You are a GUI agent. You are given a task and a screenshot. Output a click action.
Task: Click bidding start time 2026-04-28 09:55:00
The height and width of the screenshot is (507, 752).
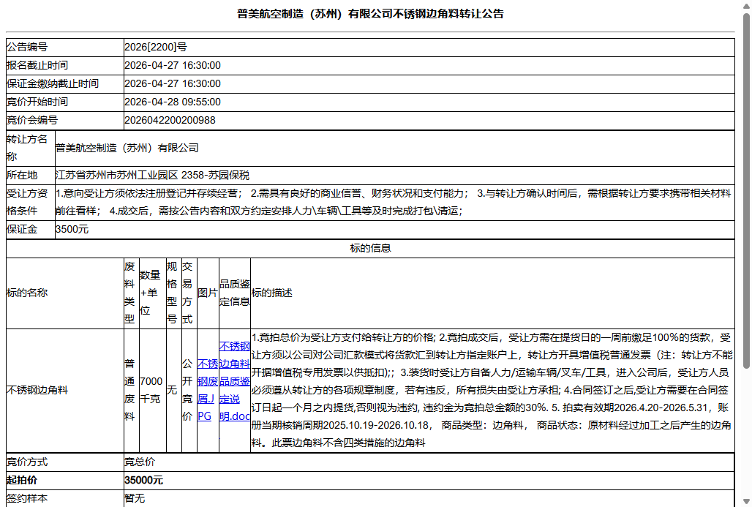tap(173, 102)
